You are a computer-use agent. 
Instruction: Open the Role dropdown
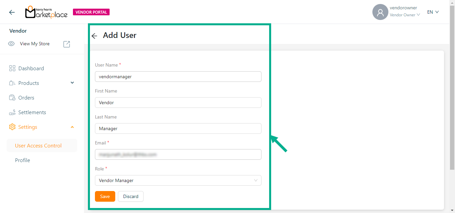[x=178, y=180]
